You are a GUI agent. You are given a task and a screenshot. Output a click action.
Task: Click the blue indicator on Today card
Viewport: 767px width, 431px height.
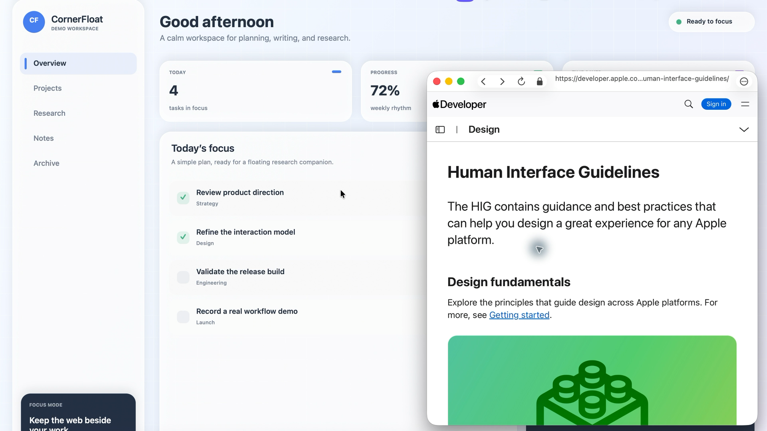click(336, 72)
